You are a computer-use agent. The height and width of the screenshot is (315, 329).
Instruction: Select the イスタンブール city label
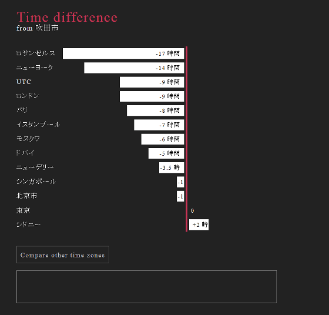coord(38,125)
